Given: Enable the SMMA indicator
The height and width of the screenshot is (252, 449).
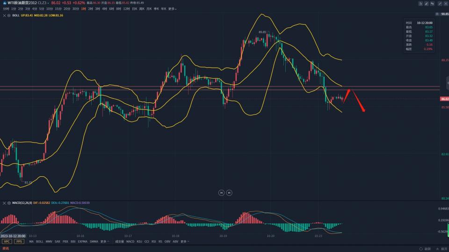Looking at the screenshot, I should point(94,242).
